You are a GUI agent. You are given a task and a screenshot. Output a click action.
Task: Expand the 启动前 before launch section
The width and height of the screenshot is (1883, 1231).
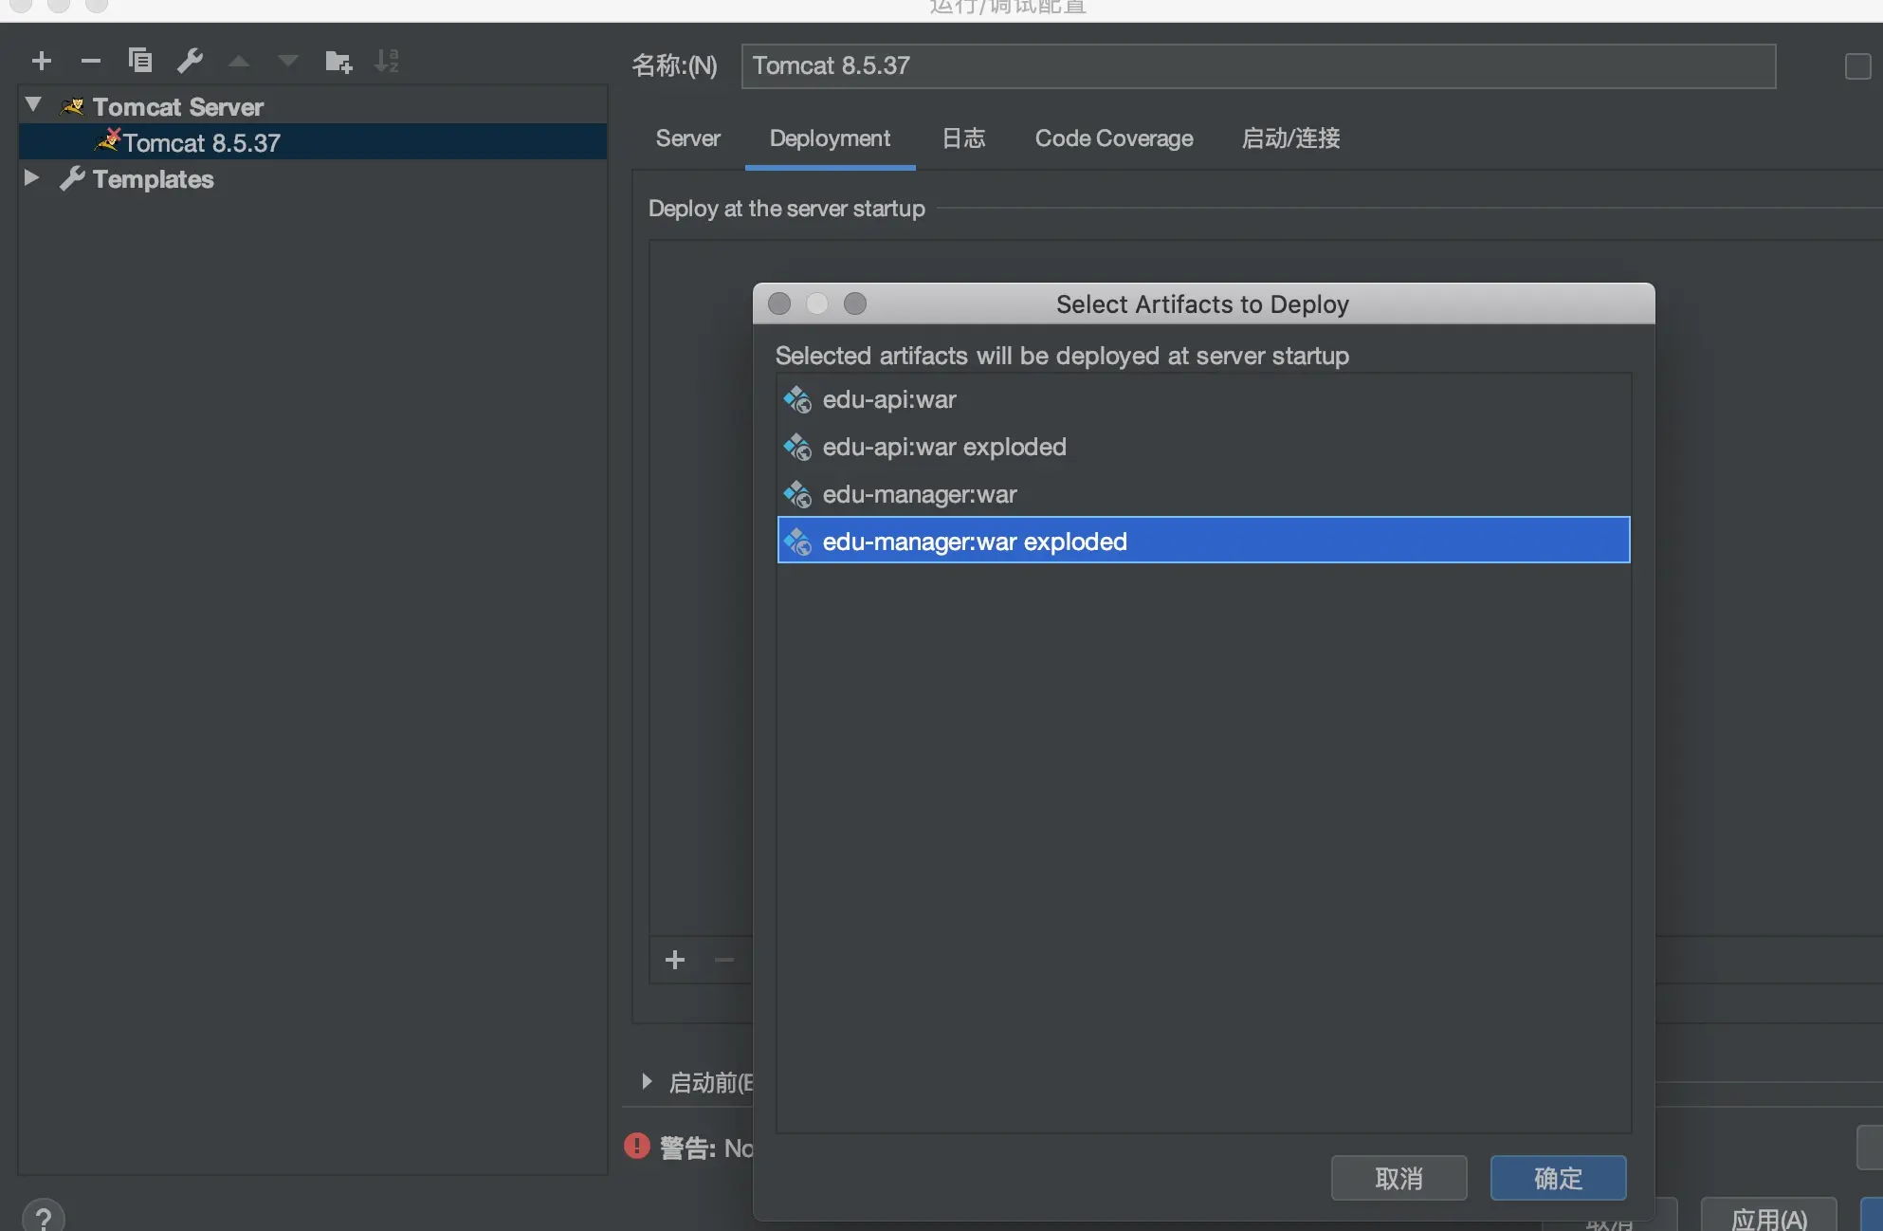(647, 1081)
